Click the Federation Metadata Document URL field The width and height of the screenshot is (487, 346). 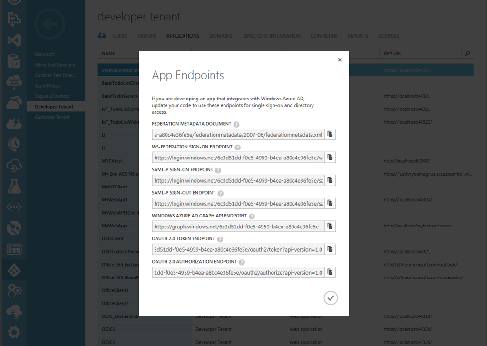click(238, 135)
